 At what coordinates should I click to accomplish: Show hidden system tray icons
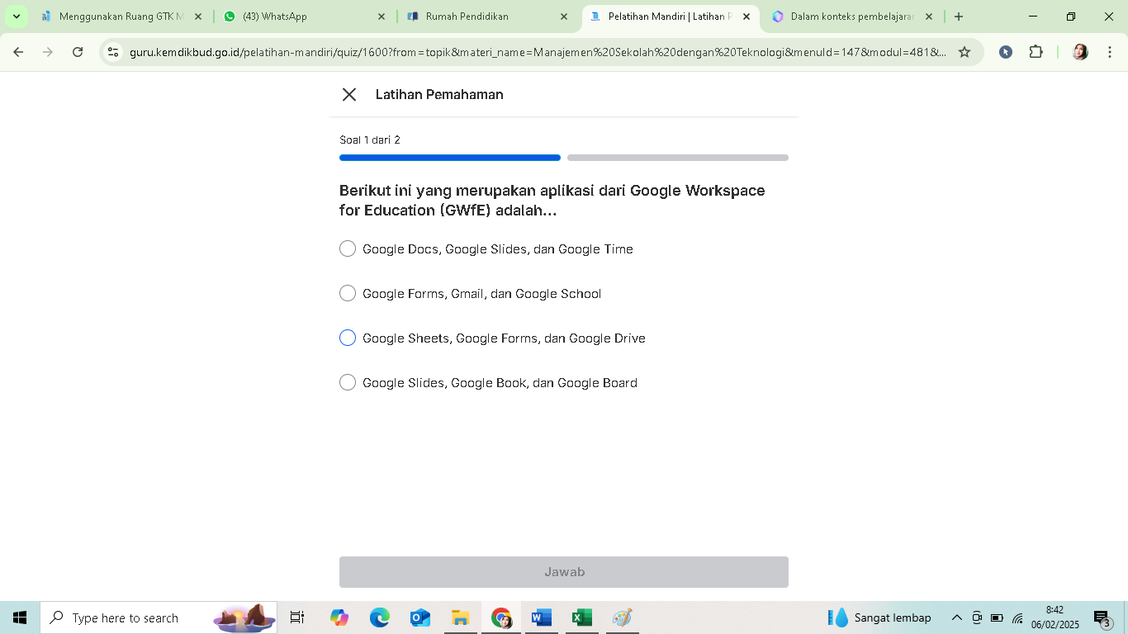tap(956, 617)
